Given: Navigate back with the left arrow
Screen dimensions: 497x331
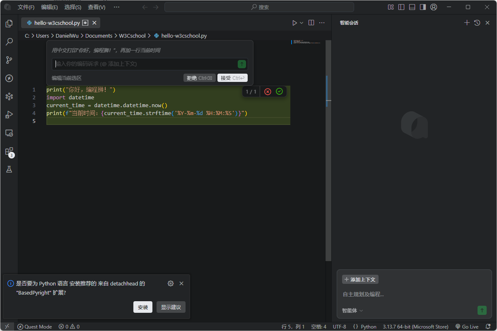Looking at the screenshot, I should (145, 7).
